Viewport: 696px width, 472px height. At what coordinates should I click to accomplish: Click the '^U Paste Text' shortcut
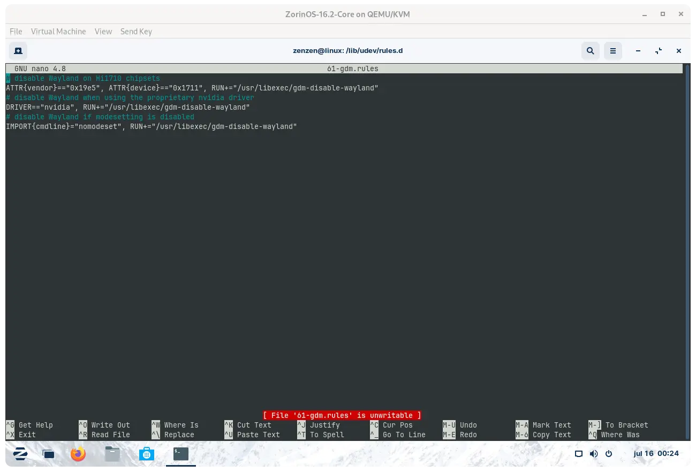pyautogui.click(x=252, y=435)
